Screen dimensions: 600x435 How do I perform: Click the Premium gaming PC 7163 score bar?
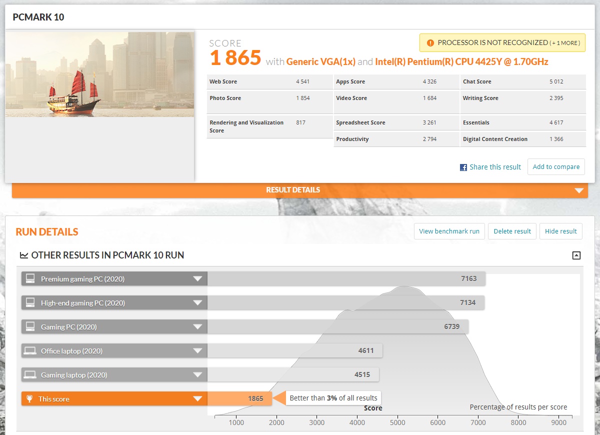pyautogui.click(x=346, y=279)
